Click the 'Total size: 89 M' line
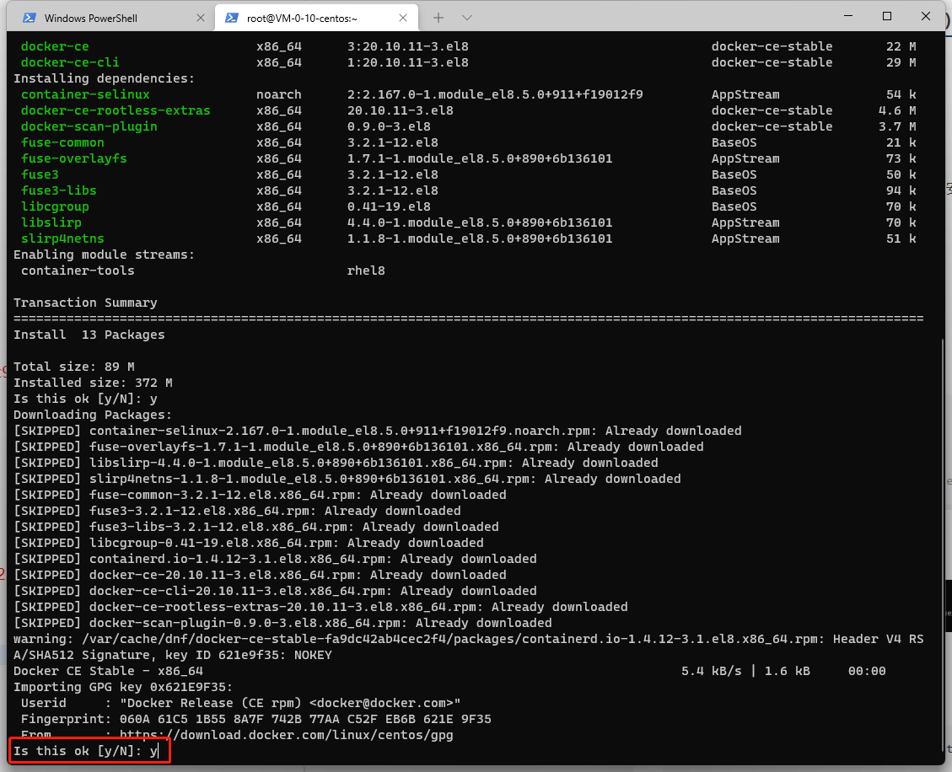This screenshot has width=952, height=772. (x=74, y=367)
